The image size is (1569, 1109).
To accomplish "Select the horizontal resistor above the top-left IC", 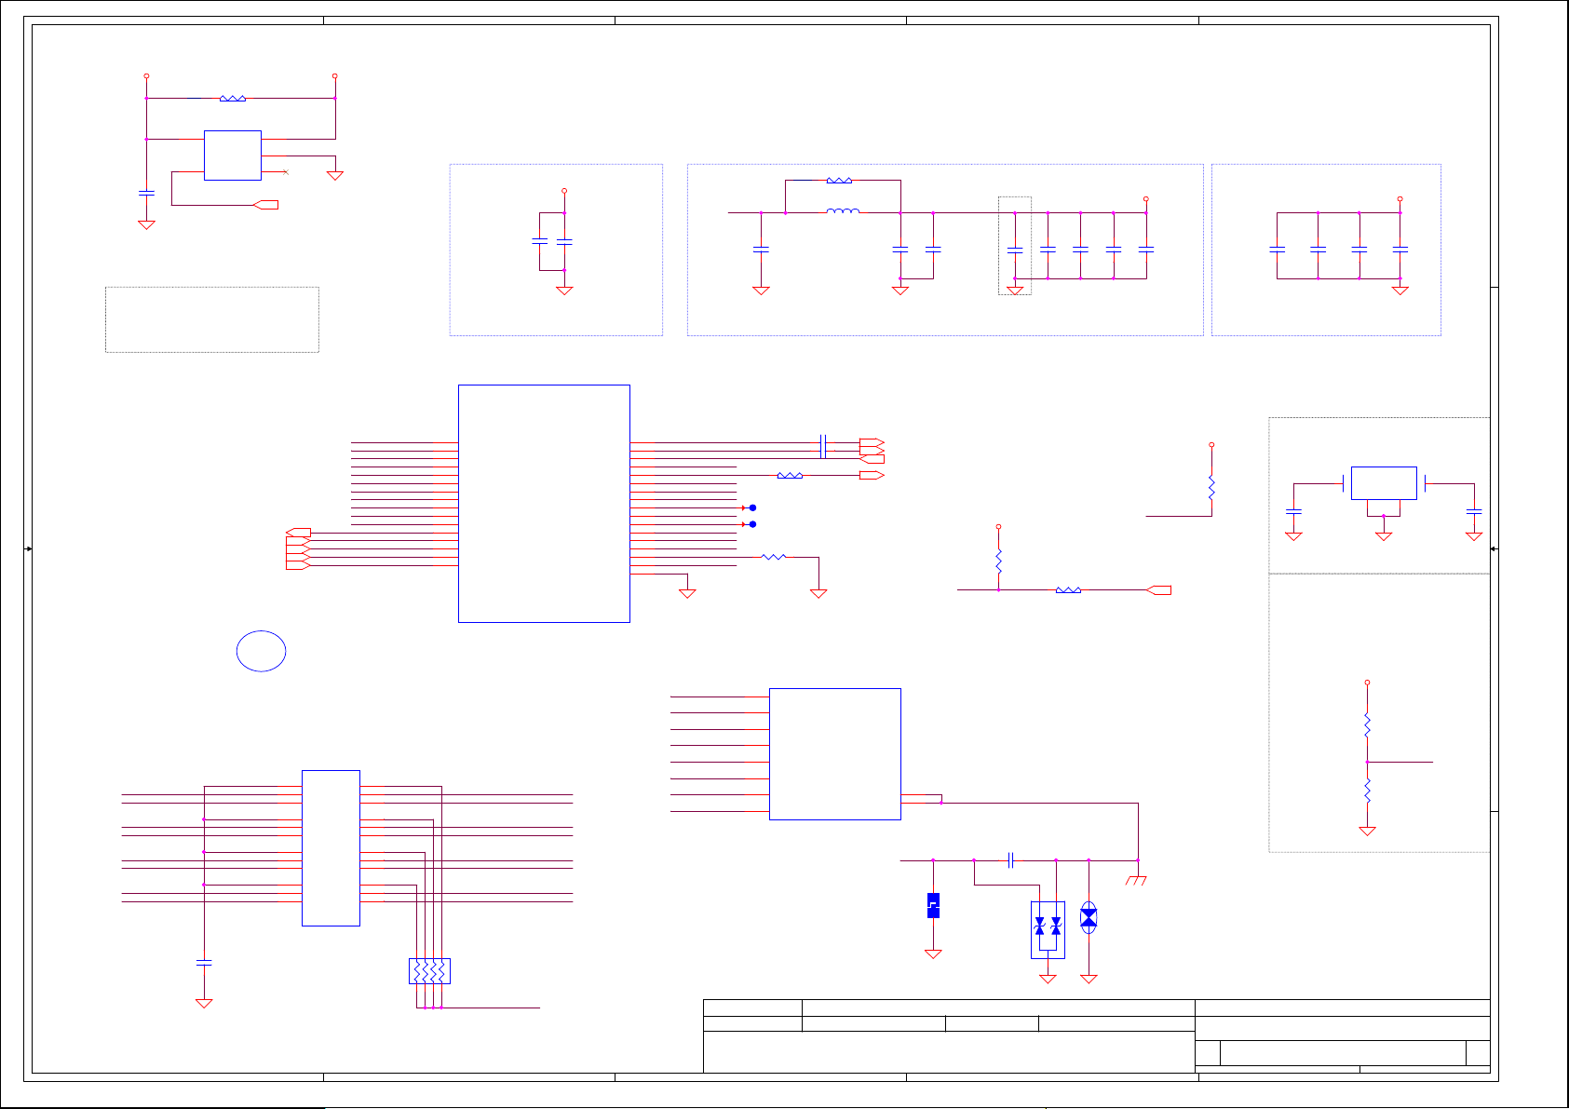I will 233,98.
